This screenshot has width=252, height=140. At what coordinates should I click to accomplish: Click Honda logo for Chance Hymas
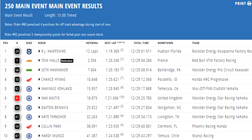click(29, 79)
